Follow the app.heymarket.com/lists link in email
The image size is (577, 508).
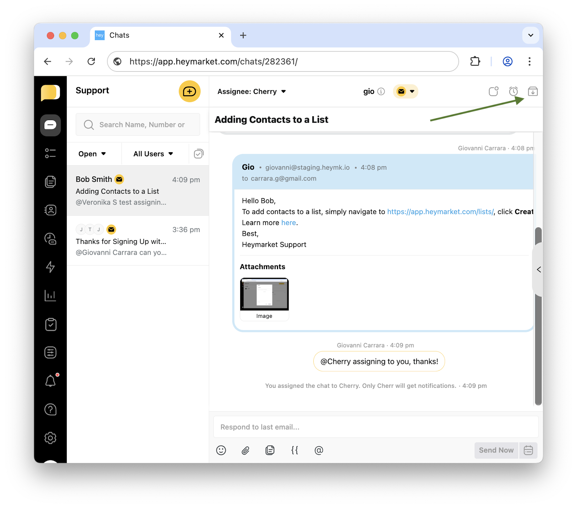440,212
